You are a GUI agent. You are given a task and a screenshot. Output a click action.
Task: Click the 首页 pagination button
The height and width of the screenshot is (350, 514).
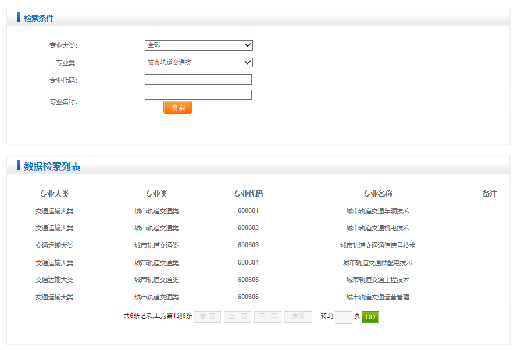[x=207, y=317]
